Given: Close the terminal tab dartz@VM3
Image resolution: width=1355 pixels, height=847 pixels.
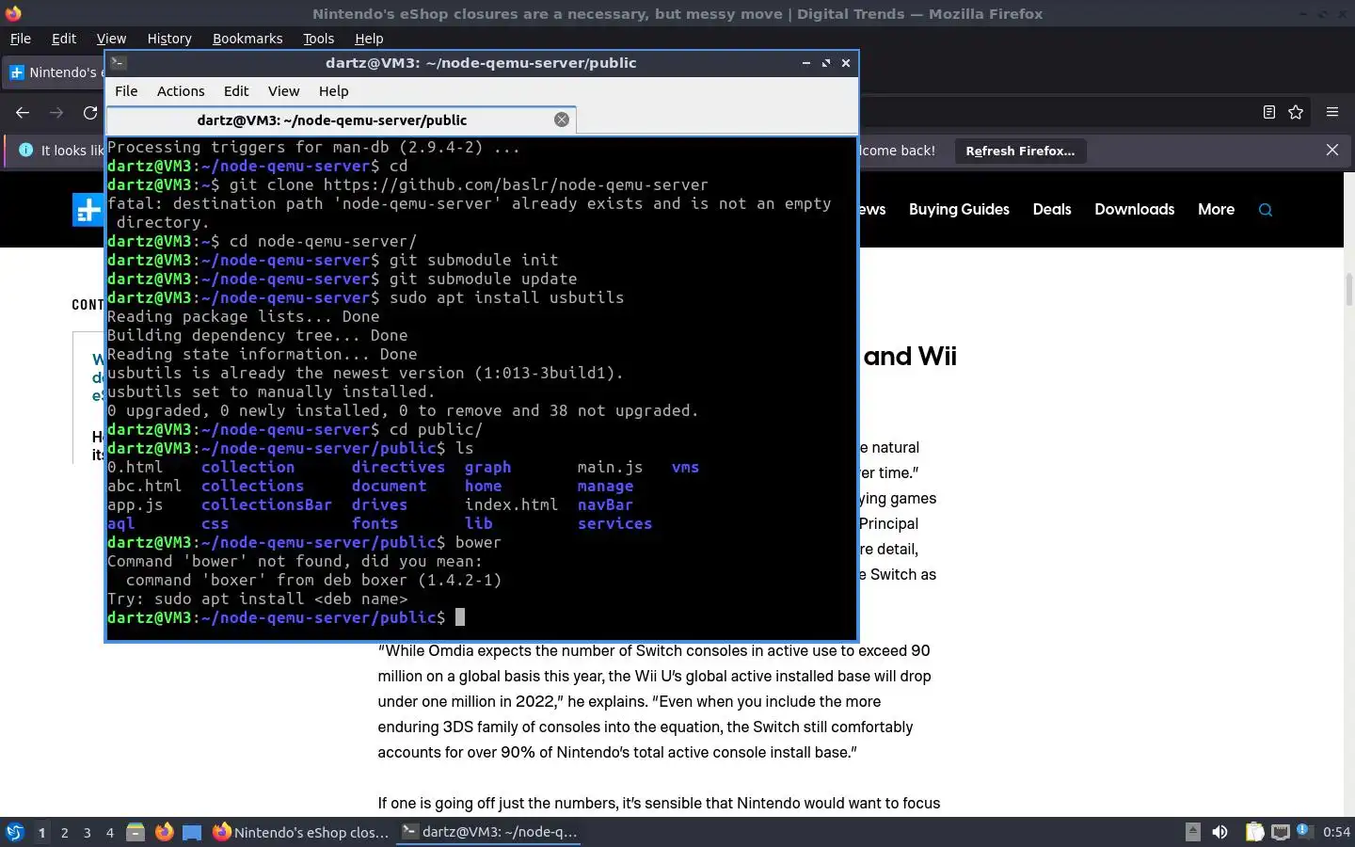Looking at the screenshot, I should 562,120.
